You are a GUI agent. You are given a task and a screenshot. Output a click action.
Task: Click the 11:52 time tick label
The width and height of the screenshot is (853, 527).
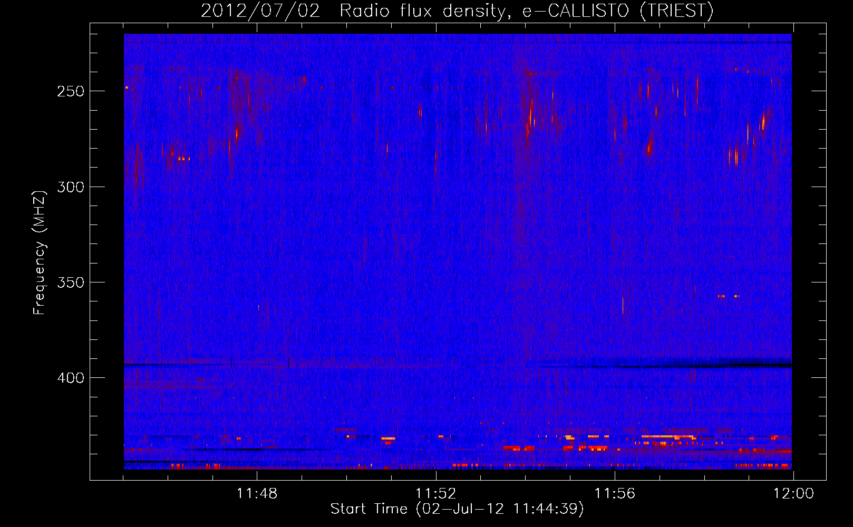[x=436, y=494]
